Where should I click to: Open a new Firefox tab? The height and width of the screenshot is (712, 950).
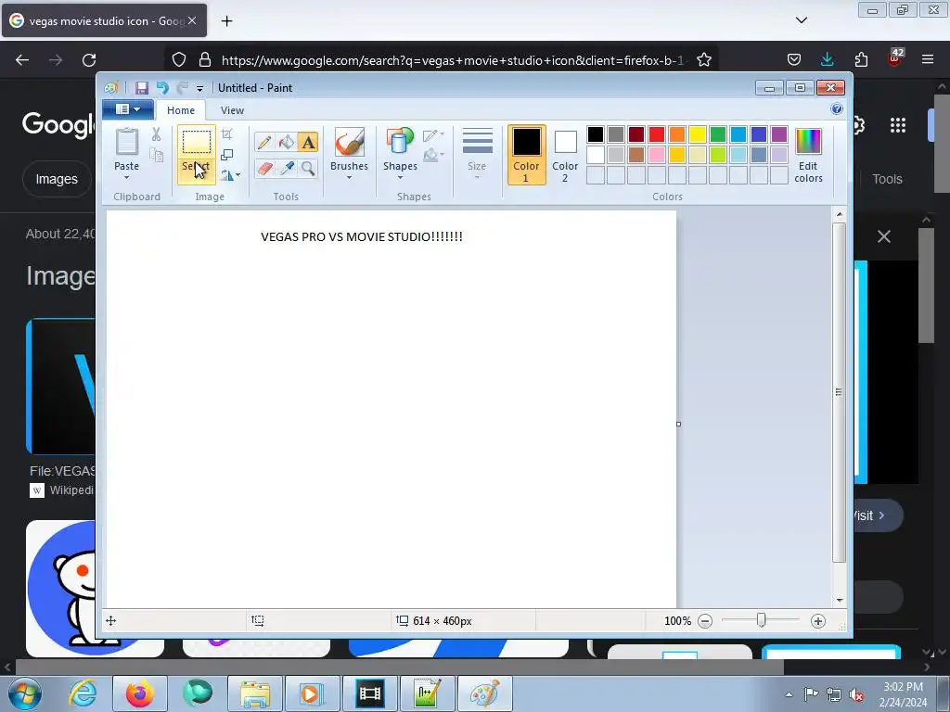click(226, 21)
